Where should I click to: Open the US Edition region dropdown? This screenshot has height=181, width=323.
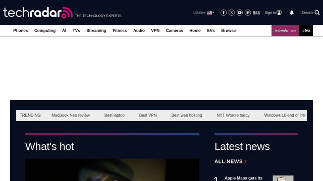203,13
